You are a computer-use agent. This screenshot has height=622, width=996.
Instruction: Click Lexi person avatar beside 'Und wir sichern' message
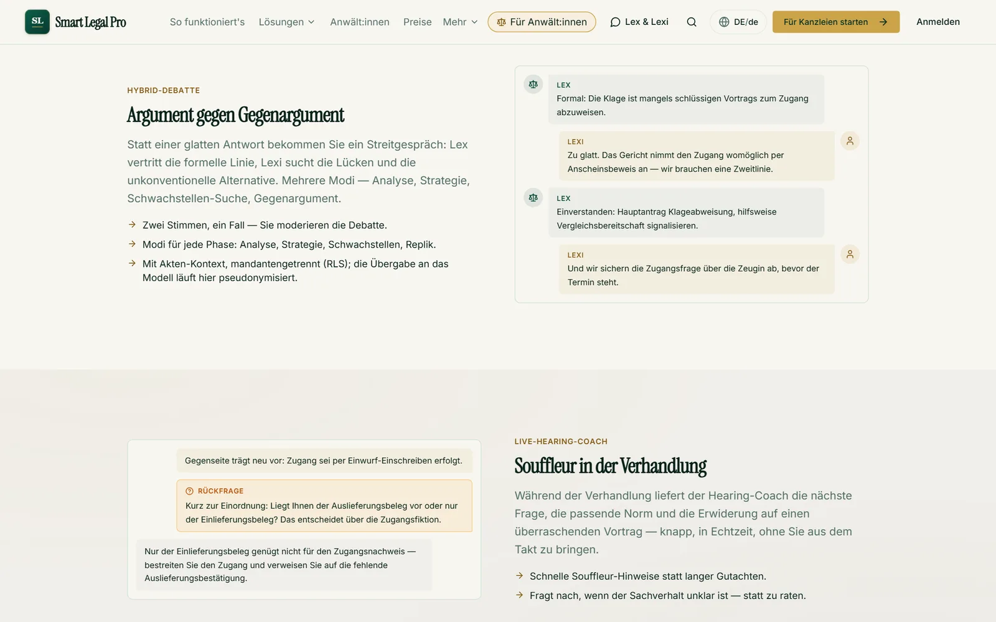(850, 254)
